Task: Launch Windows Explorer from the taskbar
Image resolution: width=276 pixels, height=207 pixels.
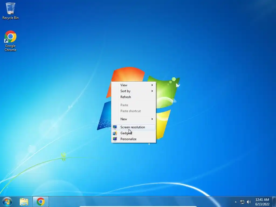Action: pos(24,202)
